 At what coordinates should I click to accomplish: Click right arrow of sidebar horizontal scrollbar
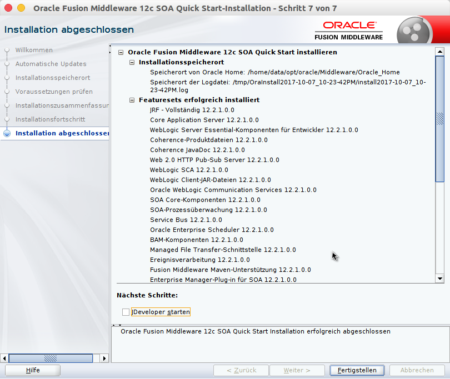click(x=104, y=358)
